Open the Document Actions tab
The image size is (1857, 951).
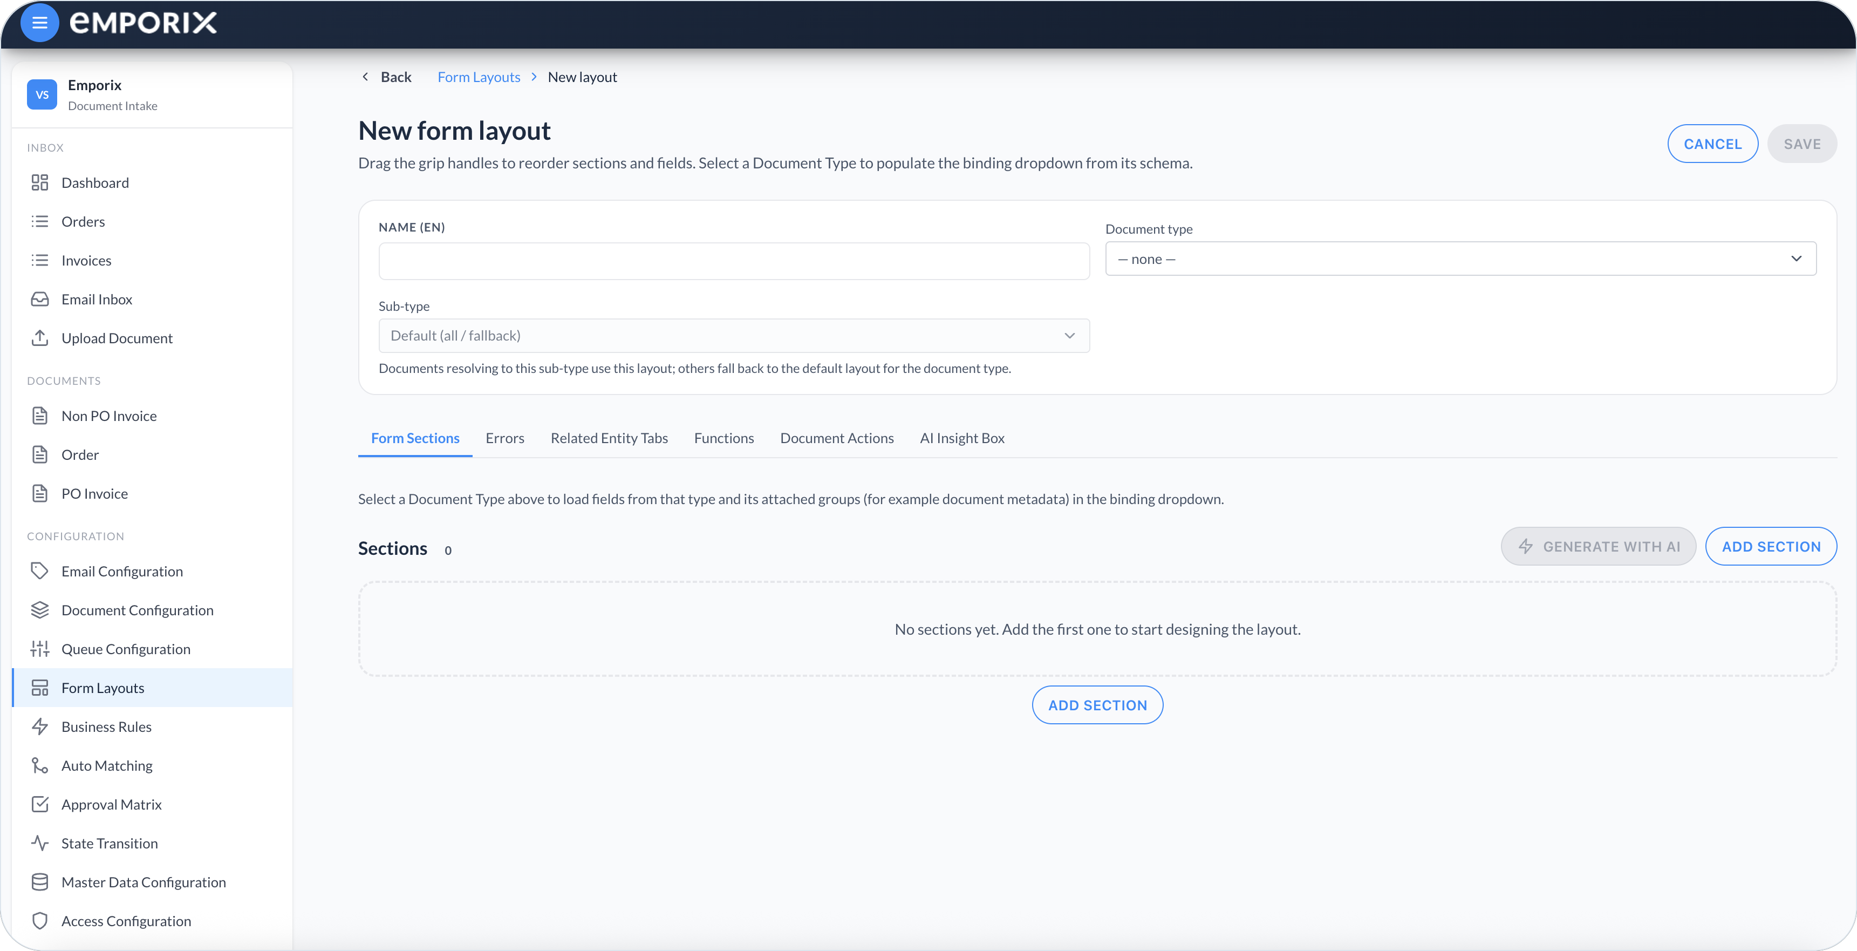pos(837,438)
